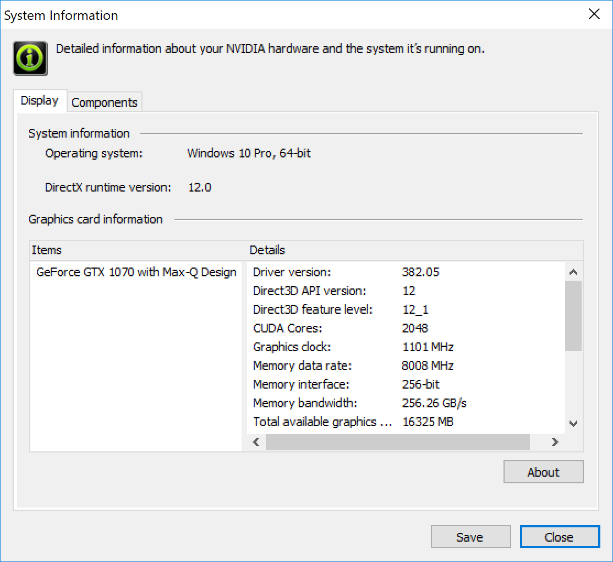Click the horizontal scrollbar thumb in details
Image resolution: width=613 pixels, height=562 pixels.
397,442
